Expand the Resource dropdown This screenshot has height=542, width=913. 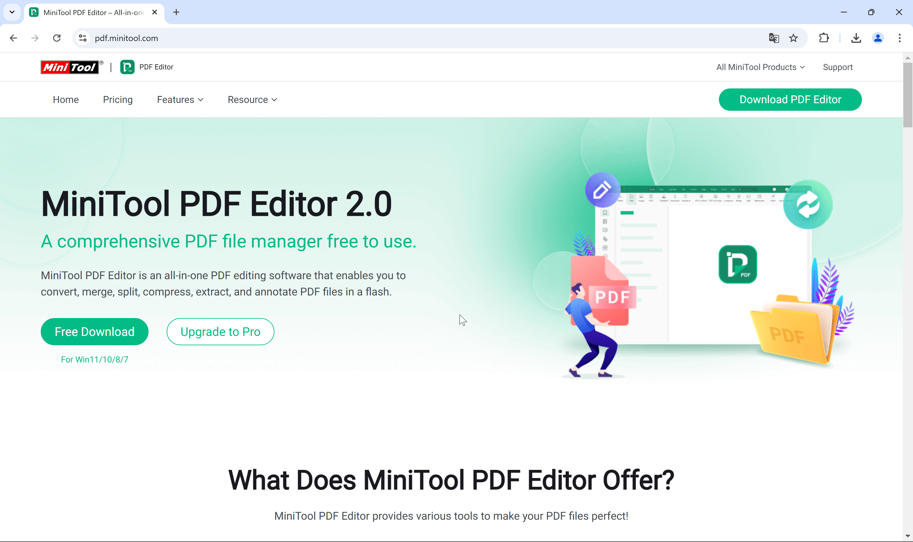click(x=252, y=99)
